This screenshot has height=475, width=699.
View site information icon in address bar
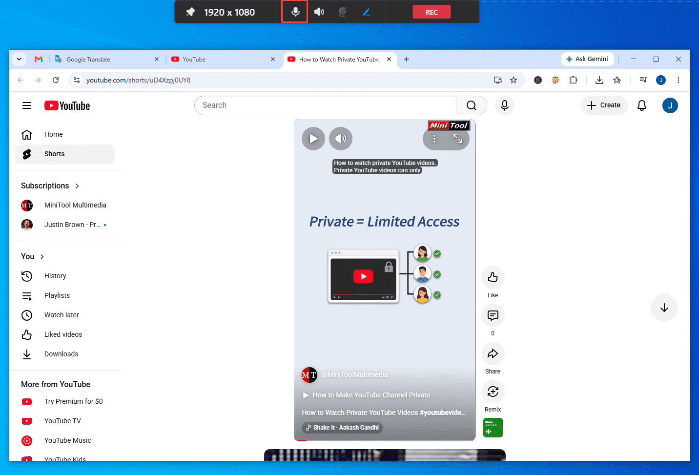[x=76, y=80]
